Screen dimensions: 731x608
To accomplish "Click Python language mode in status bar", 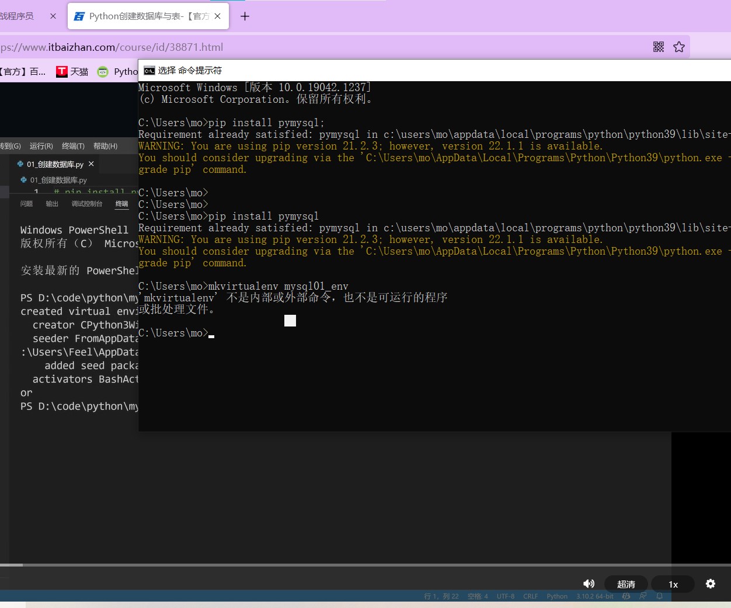I will [557, 596].
